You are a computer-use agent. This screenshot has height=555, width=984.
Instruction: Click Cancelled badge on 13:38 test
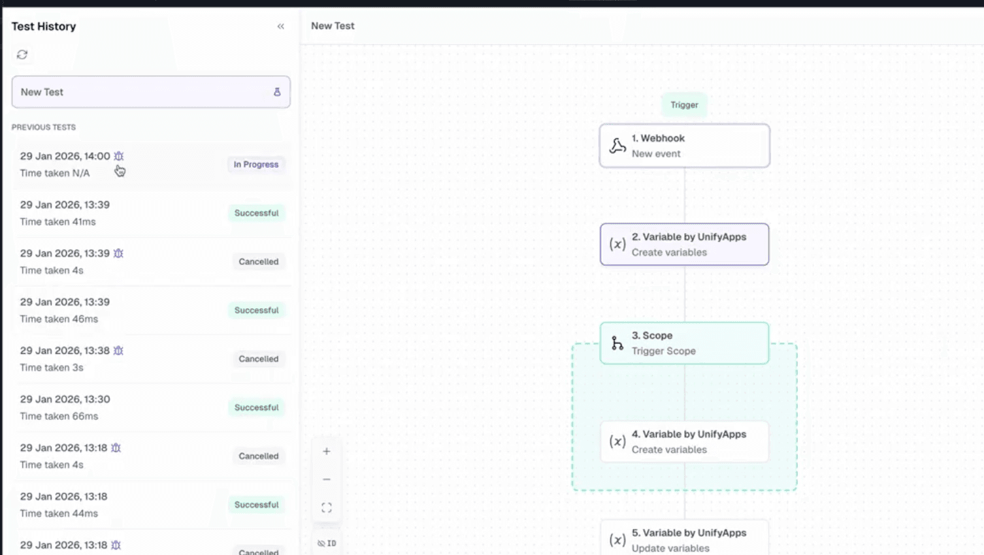tap(258, 359)
